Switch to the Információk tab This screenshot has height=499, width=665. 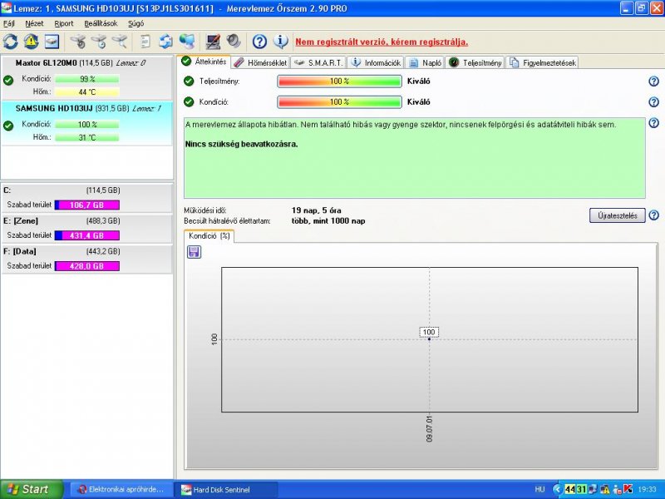point(376,63)
